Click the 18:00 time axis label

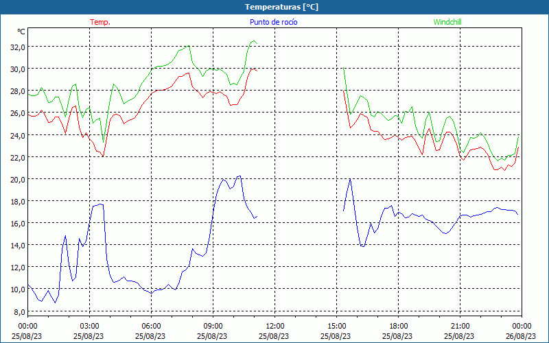click(x=399, y=326)
